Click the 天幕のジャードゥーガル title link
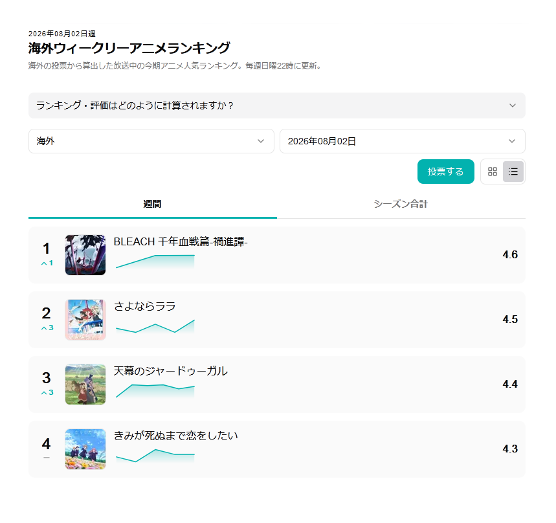 coord(171,372)
